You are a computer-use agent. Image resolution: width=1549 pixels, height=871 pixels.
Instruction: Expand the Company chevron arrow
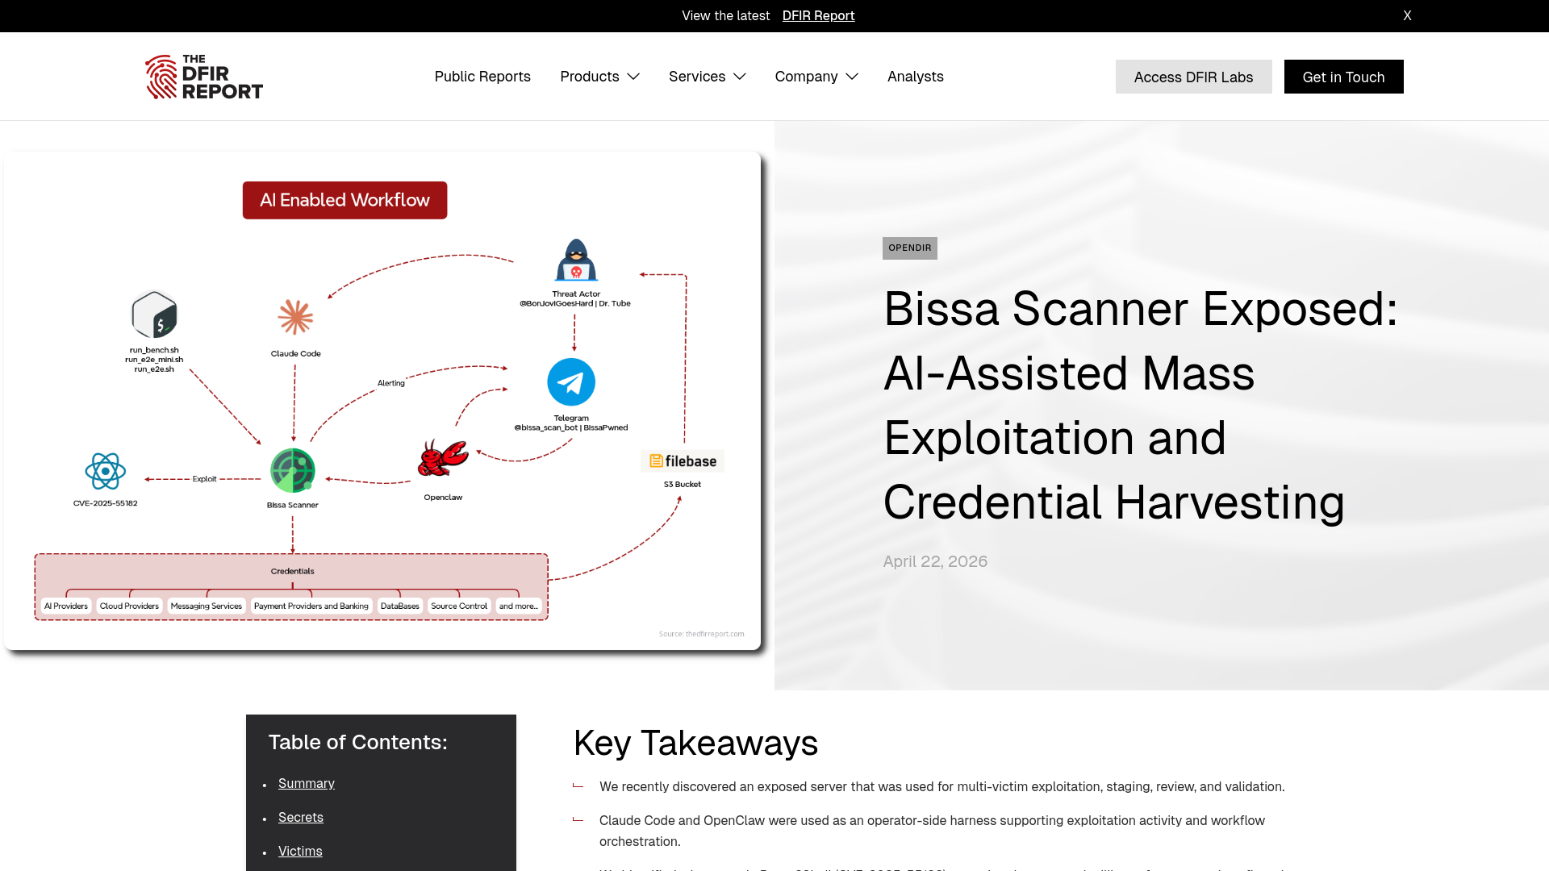tap(852, 77)
